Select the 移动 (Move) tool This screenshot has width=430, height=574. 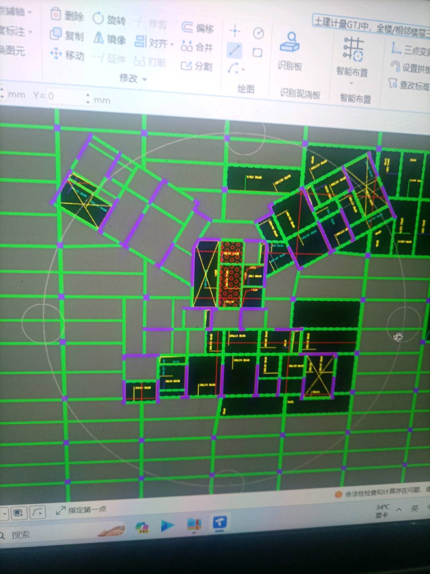(x=67, y=54)
